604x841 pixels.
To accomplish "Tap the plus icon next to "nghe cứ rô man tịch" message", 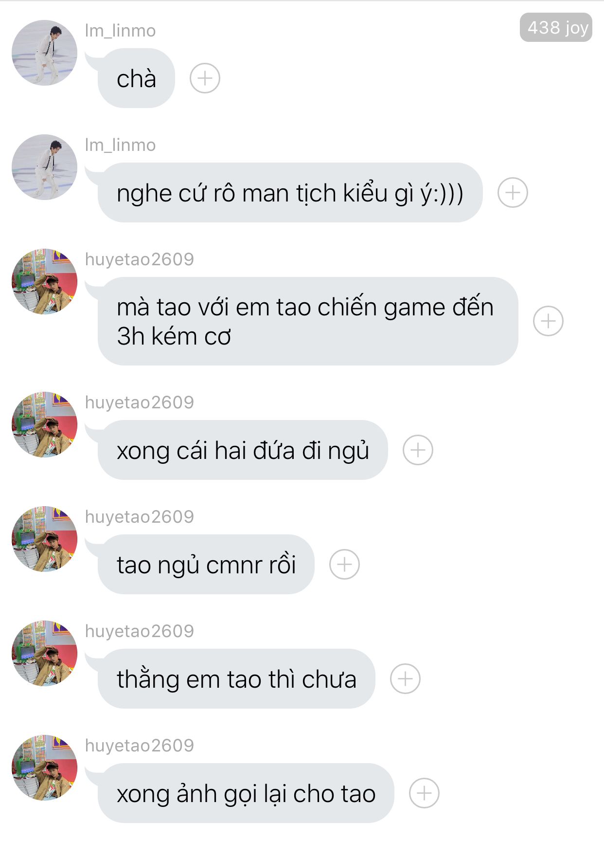I will (x=513, y=192).
